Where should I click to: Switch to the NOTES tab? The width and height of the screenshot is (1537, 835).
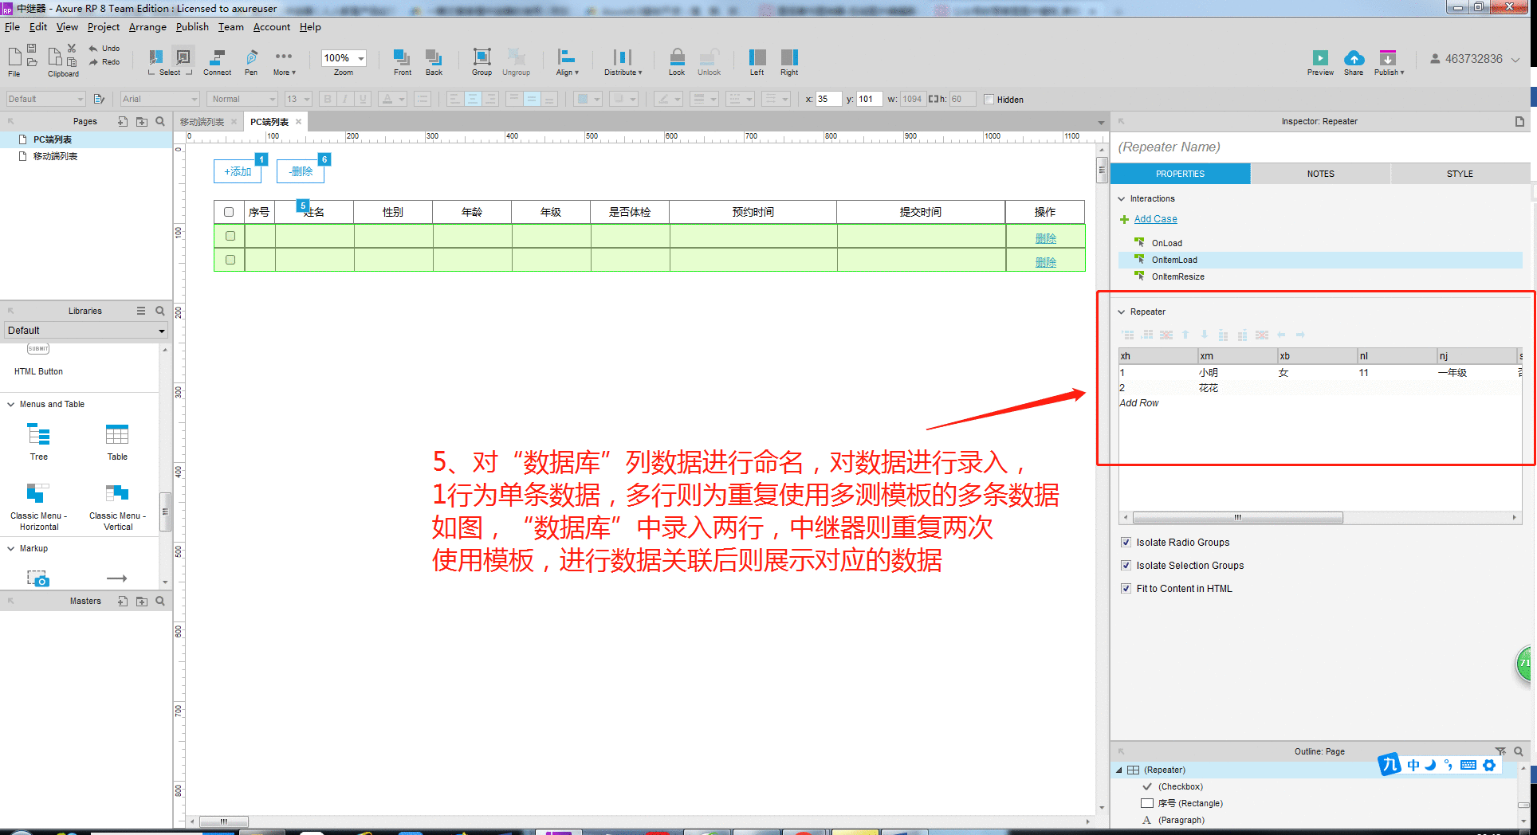(1320, 174)
